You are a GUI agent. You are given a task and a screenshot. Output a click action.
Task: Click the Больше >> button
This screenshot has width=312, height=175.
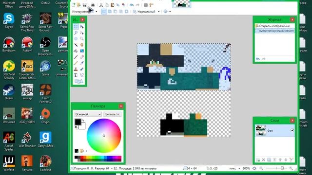click(x=112, y=114)
